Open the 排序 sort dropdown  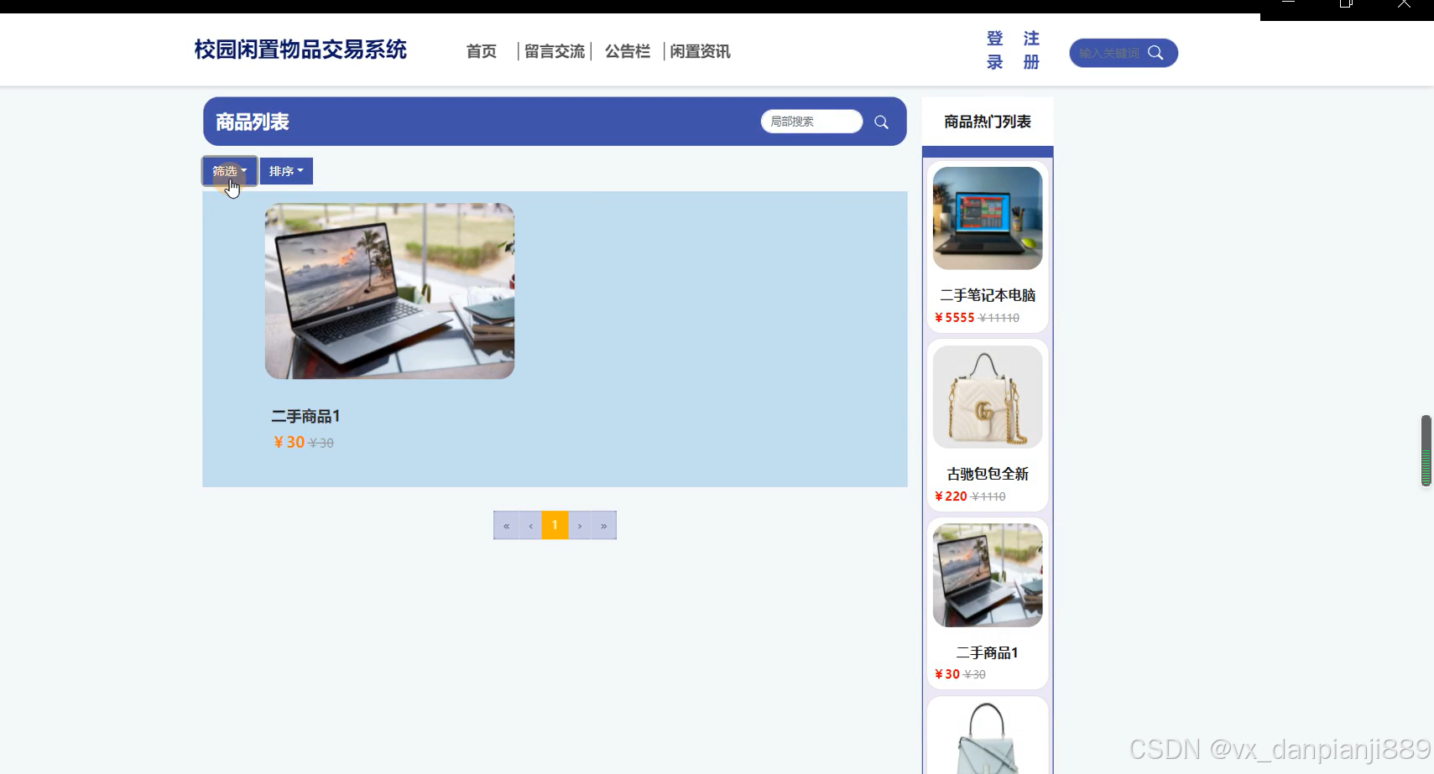[286, 171]
